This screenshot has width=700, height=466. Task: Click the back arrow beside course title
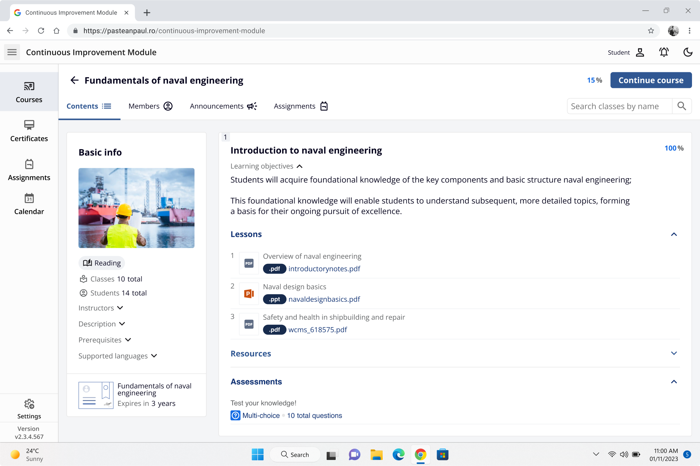click(x=74, y=80)
